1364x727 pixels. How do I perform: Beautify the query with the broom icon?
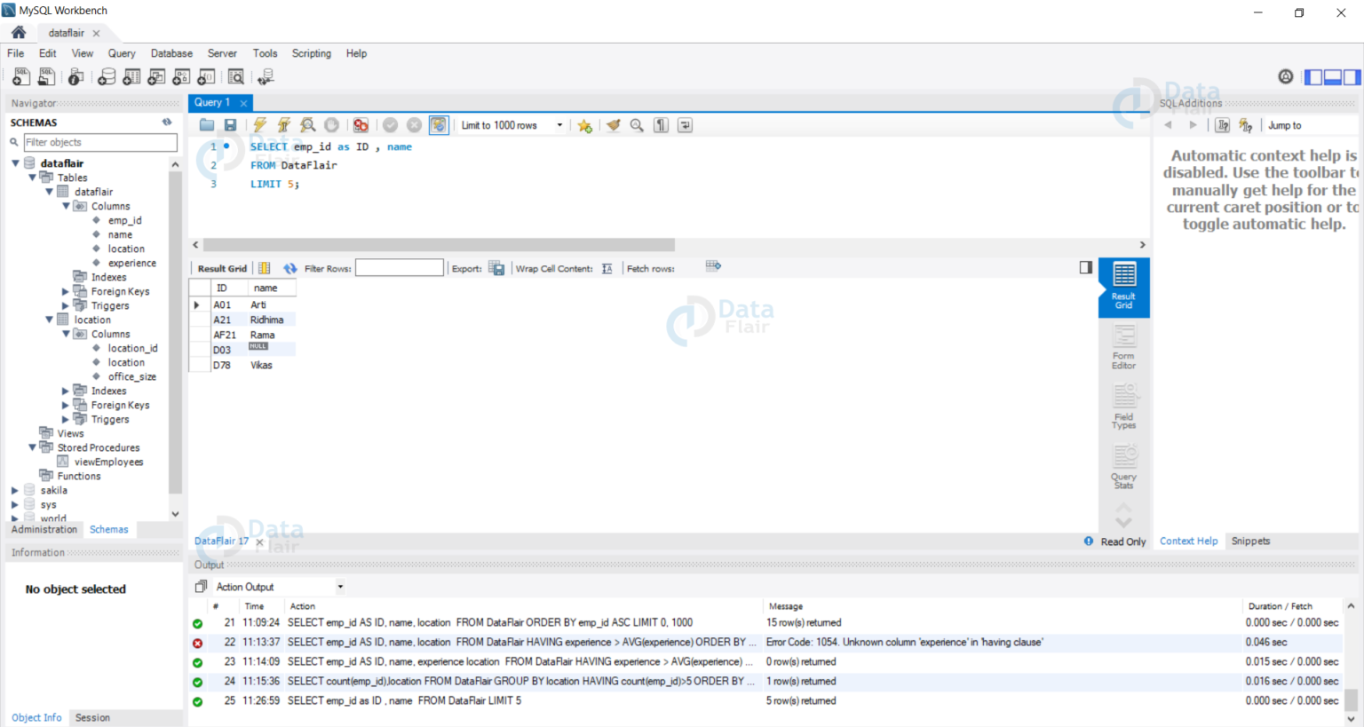(613, 125)
